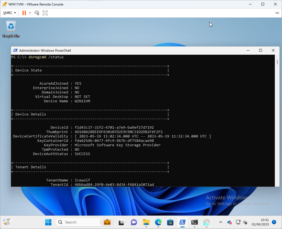Click the PowerShell window title bar icon

15,50
